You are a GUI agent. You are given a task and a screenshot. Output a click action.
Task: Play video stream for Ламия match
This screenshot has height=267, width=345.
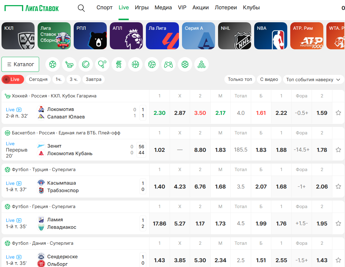19,220
